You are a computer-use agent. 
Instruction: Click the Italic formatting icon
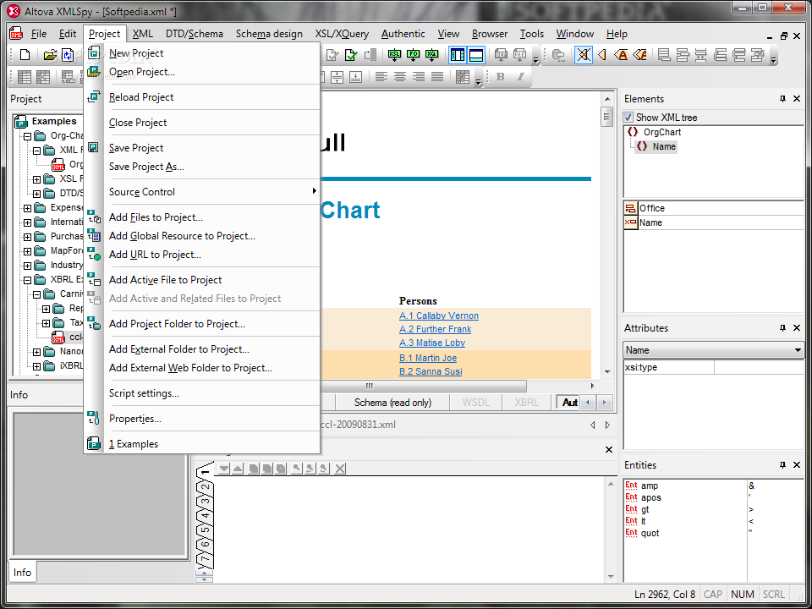[x=520, y=77]
